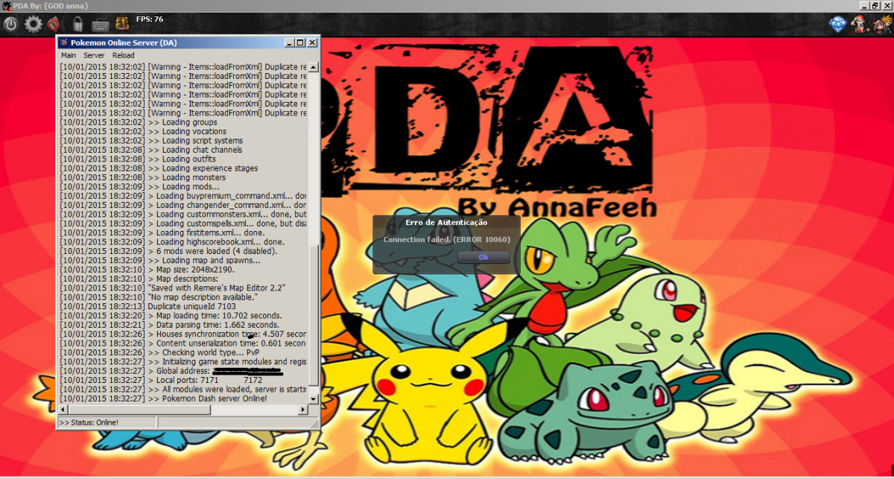Click the log's horizontal scrollbar thumb
The width and height of the screenshot is (894, 479).
139,410
